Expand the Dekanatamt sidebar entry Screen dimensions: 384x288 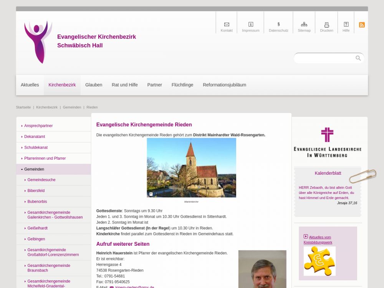[35, 137]
